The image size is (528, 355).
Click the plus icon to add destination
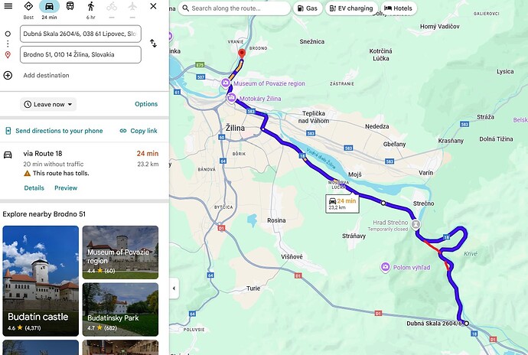(x=8, y=75)
